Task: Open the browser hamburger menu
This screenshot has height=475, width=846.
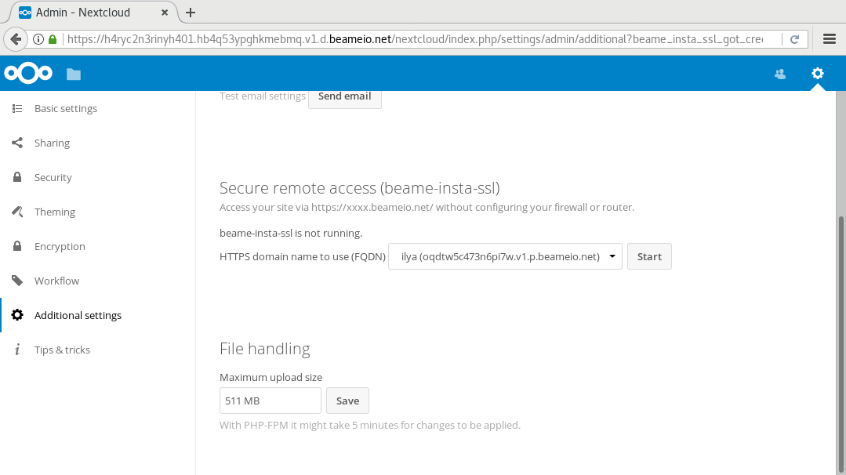Action: 830,39
